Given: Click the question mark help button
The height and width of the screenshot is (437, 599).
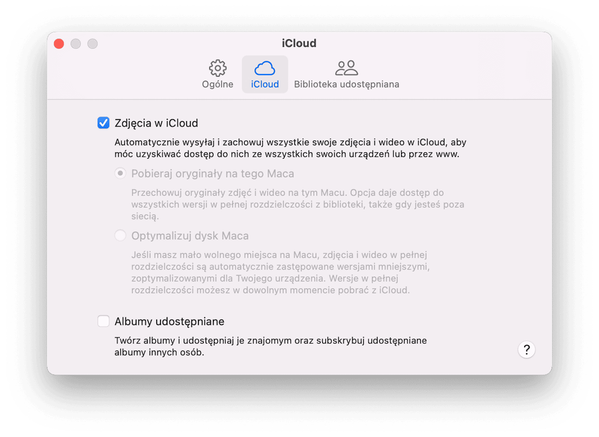Looking at the screenshot, I should coord(527,349).
